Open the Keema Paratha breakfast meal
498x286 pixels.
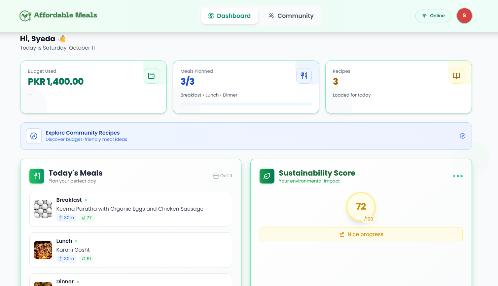[131, 209]
